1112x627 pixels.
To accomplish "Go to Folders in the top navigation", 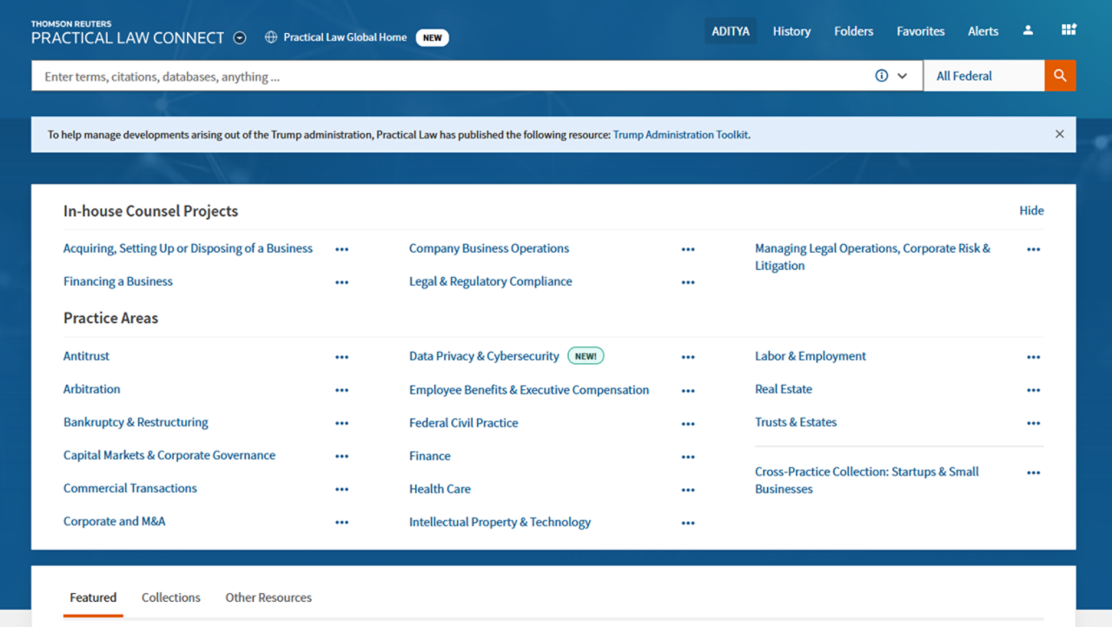I will pyautogui.click(x=853, y=31).
